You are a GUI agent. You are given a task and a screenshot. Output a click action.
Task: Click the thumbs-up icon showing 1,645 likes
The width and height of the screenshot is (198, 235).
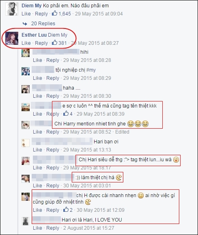tap(54, 13)
